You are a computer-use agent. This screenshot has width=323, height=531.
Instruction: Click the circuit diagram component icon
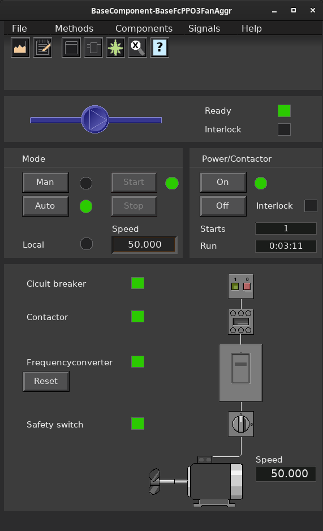(x=93, y=48)
